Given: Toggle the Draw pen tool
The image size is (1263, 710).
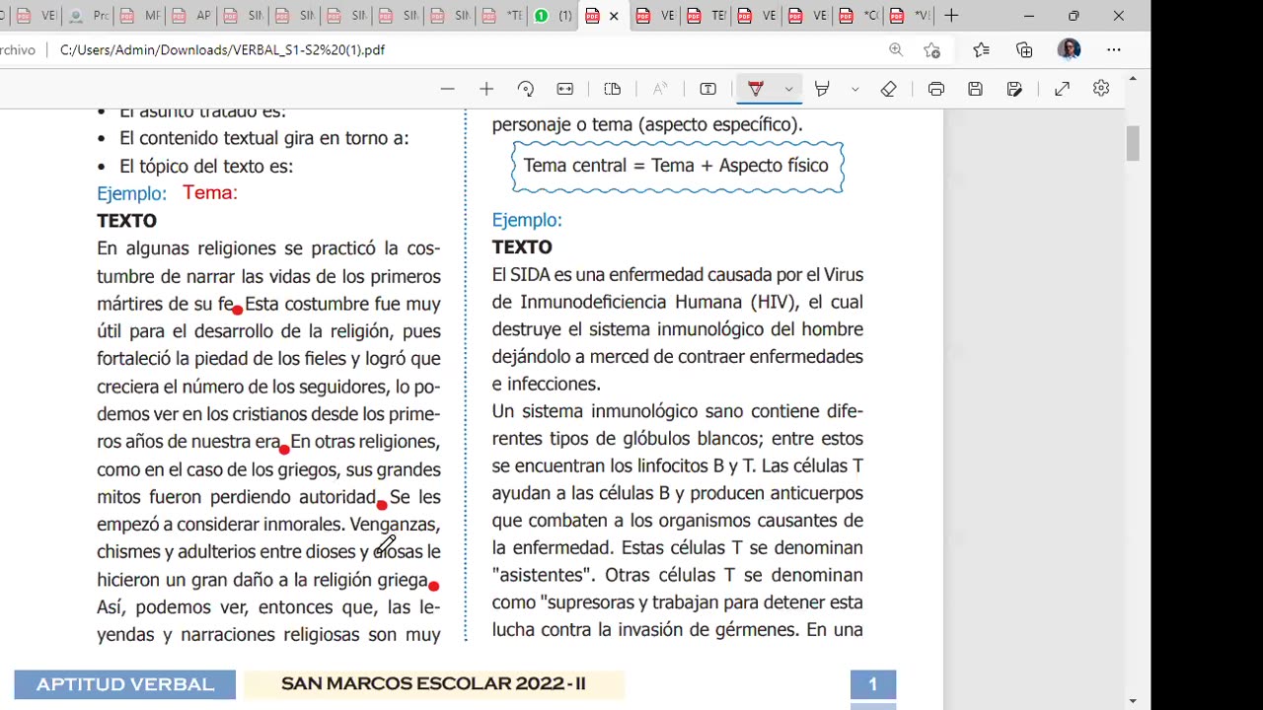Looking at the screenshot, I should pos(756,89).
